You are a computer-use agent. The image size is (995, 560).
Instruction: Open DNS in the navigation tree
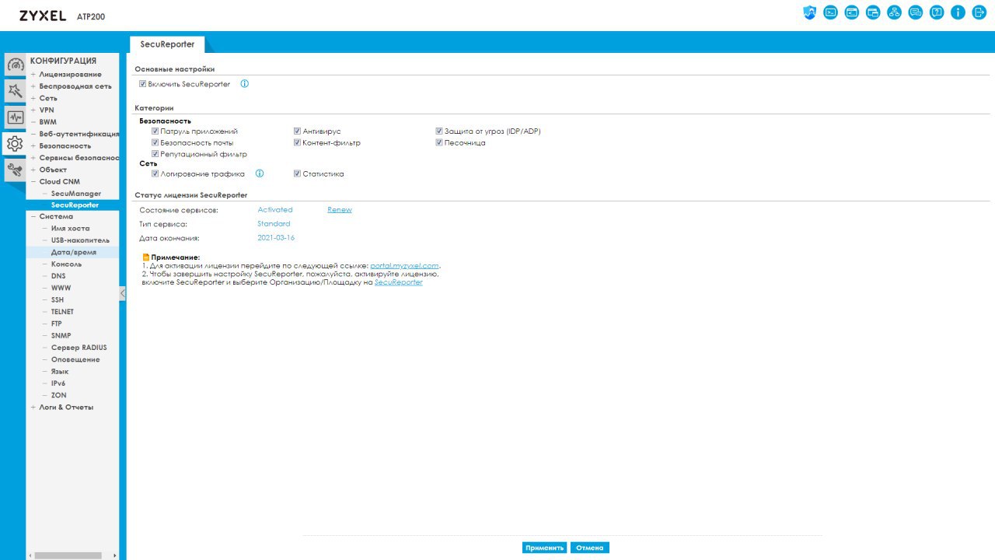(x=58, y=276)
